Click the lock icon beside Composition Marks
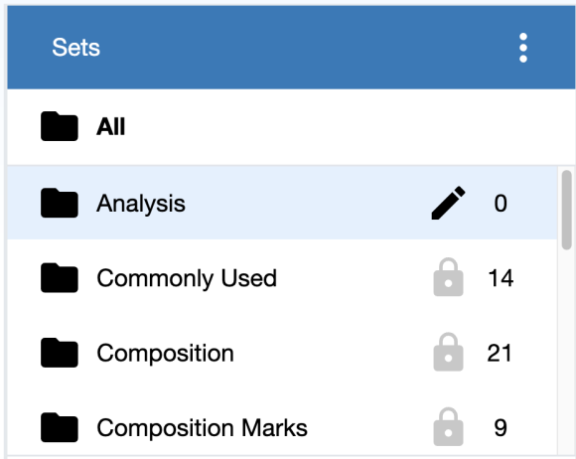The image size is (576, 459). [448, 427]
